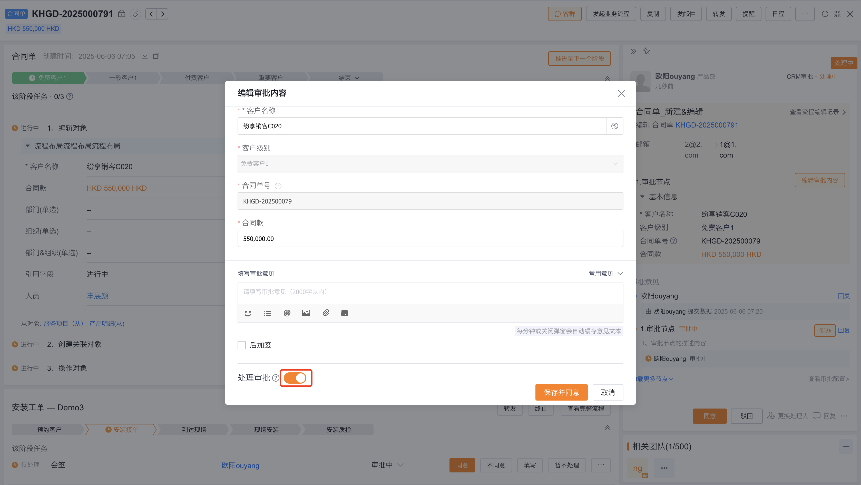This screenshot has width=861, height=485.
Task: Click the bullet list icon below approval comment box
Action: click(267, 313)
